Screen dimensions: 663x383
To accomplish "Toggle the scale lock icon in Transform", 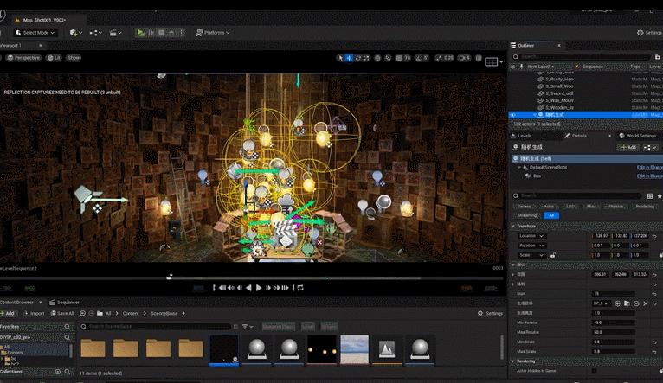I will (x=552, y=255).
